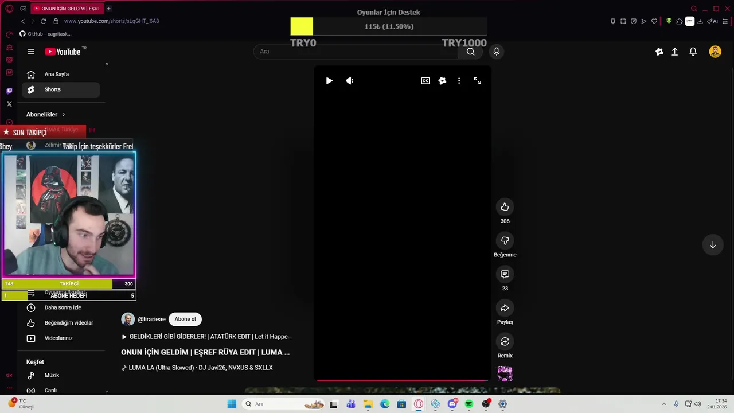Click the TAKİPÇİ follower goal bar
Image resolution: width=734 pixels, height=413 pixels.
[69, 283]
